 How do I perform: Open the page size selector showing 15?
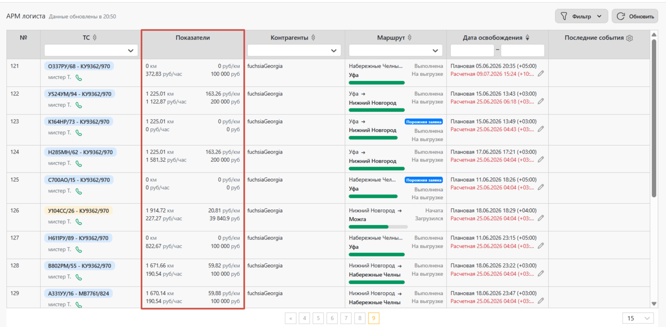coord(638,318)
